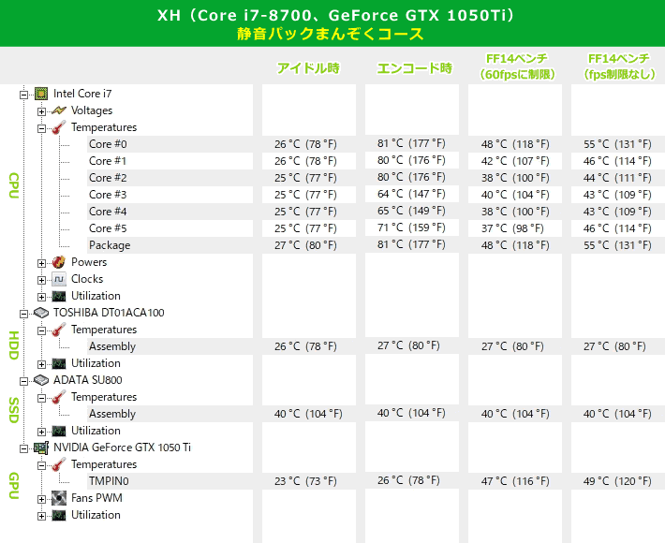Viewport: 665px width, 543px height.
Task: Click the Voltages lightning icon
Action: [58, 110]
